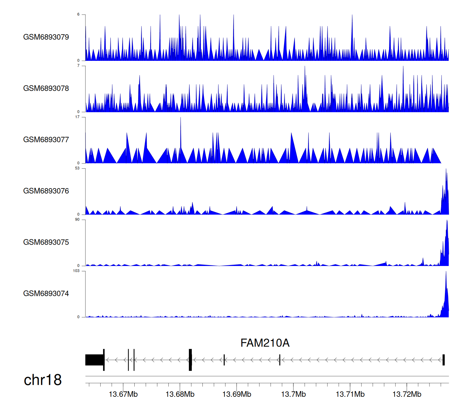Click the thick FAM210A exon near 13.68Mb

190,360
